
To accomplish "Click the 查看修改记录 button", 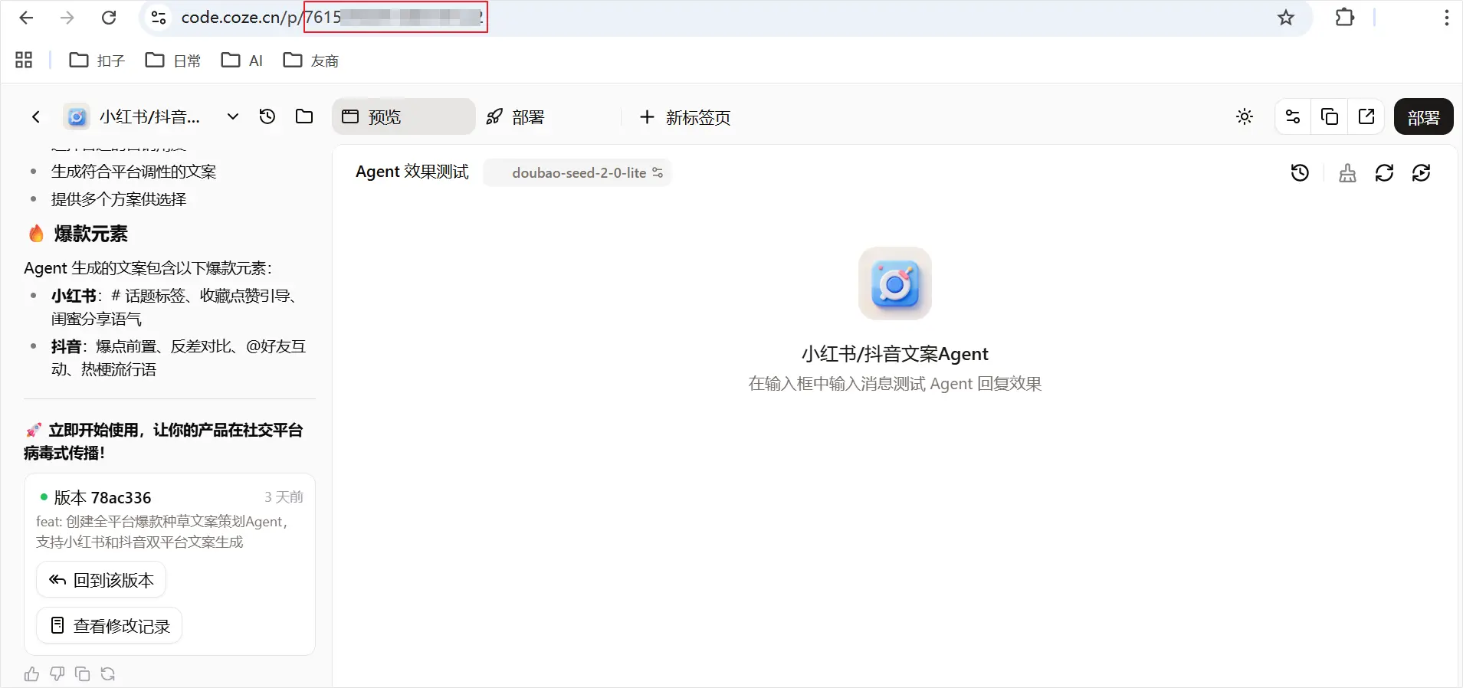I will coord(110,626).
